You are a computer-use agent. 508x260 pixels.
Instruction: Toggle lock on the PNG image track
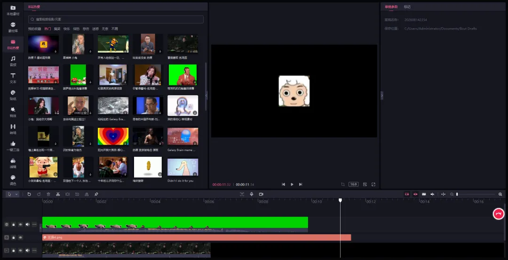point(14,237)
